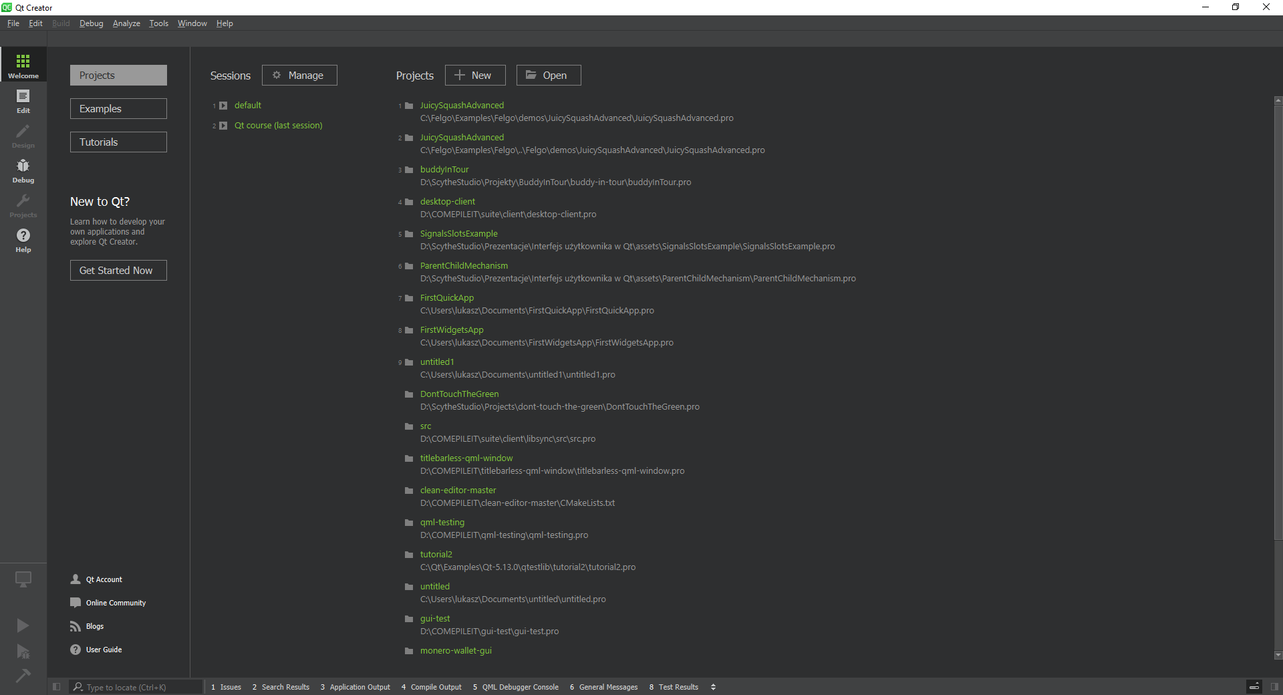Open the locator options magnifier
This screenshot has width=1283, height=695.
78,687
